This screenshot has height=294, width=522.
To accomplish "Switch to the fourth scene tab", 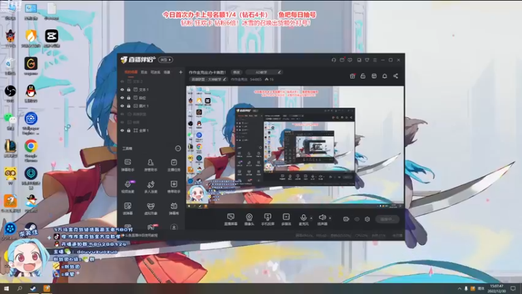I will tap(167, 72).
